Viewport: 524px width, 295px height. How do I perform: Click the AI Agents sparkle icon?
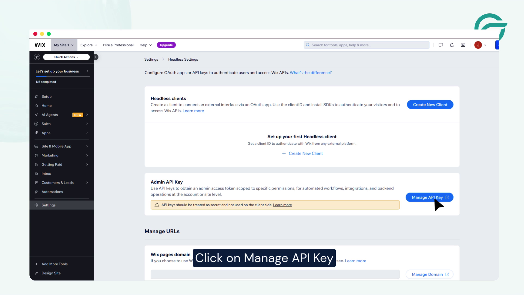(x=36, y=115)
